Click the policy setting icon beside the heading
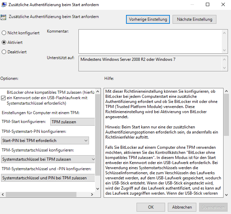The height and width of the screenshot is (214, 231). pos(3,17)
